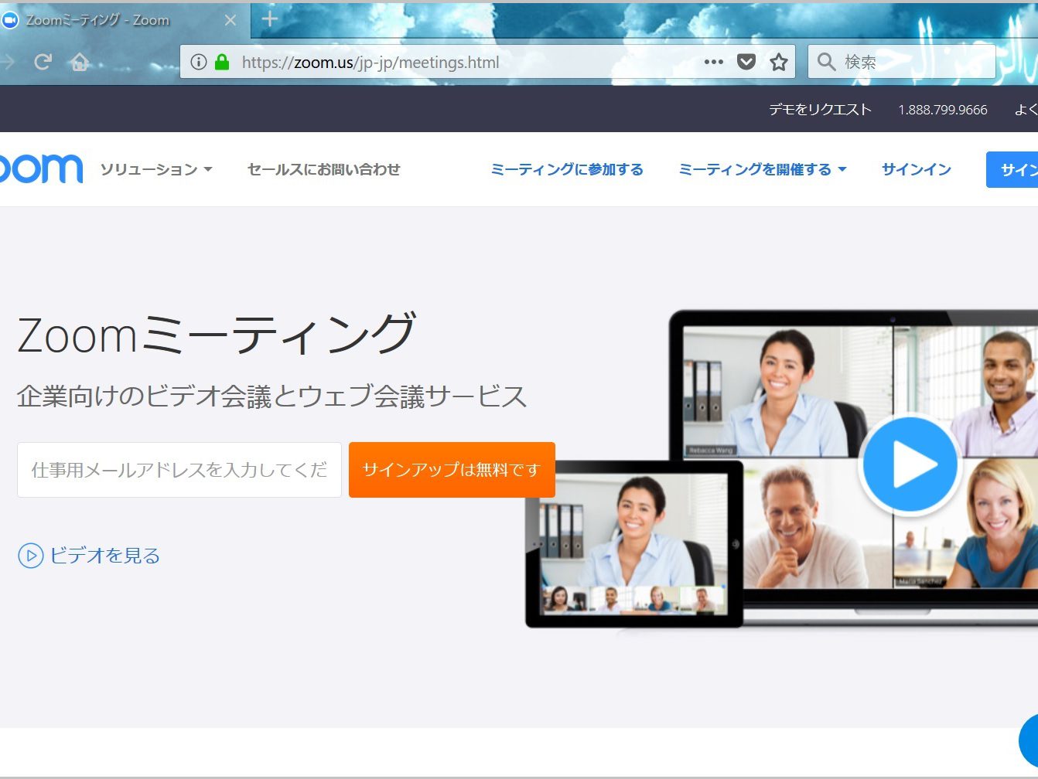This screenshot has width=1038, height=779.
Task: Click the Zoom favicon on the tab
Action: pos(10,20)
